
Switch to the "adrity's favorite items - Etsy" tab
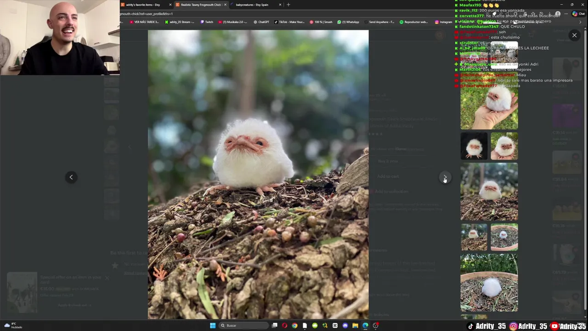(146, 5)
